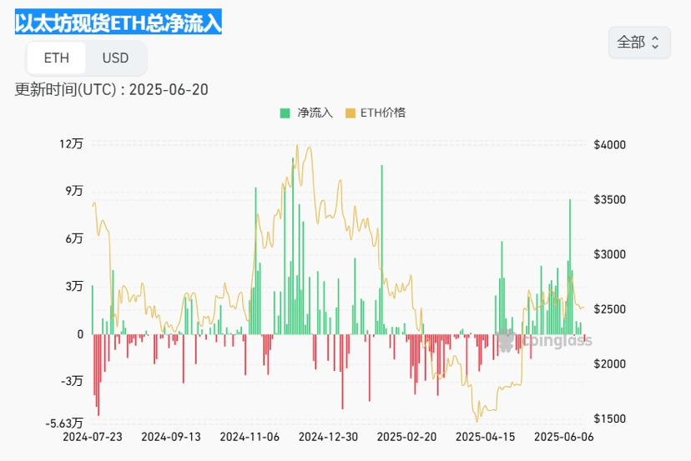Click the 2025-06-06 x-axis date label
691x461 pixels.
coord(563,436)
